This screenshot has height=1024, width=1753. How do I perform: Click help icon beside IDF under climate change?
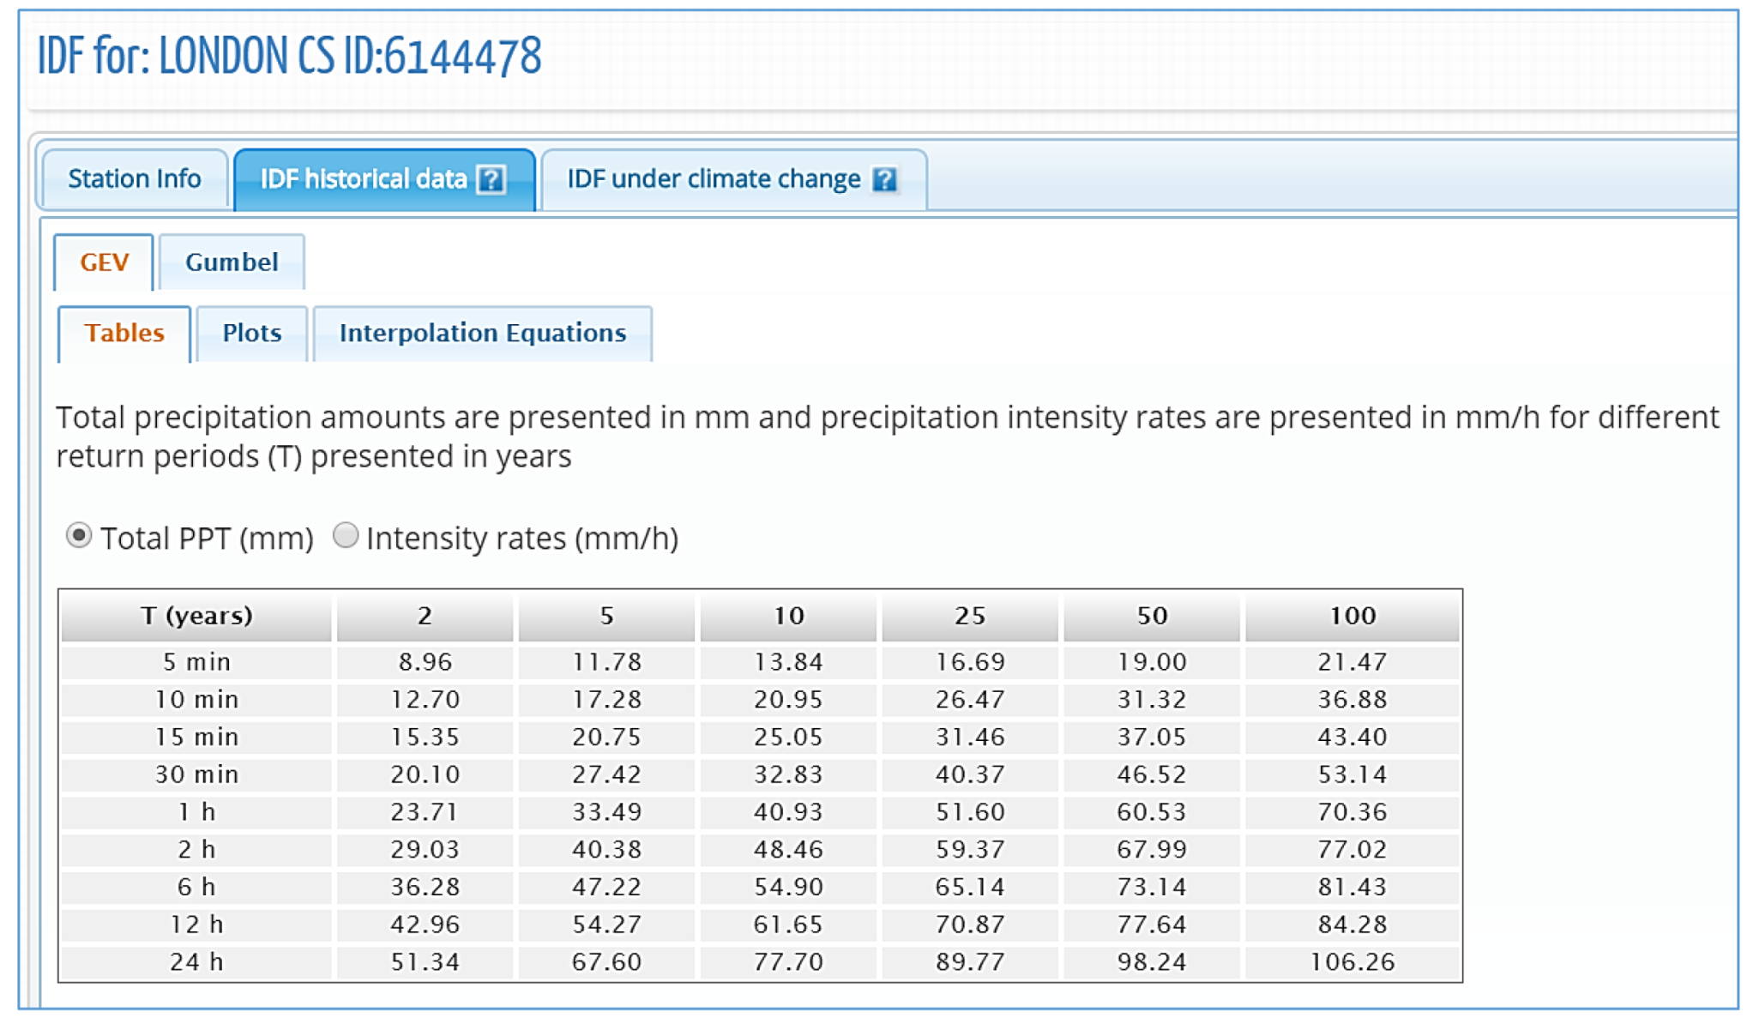point(884,180)
